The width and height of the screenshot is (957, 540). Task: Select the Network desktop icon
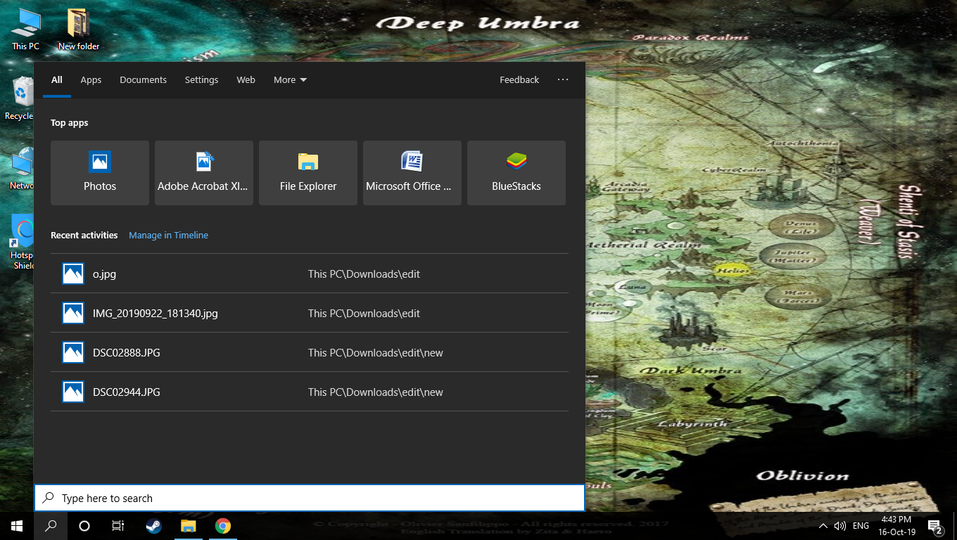click(x=21, y=169)
